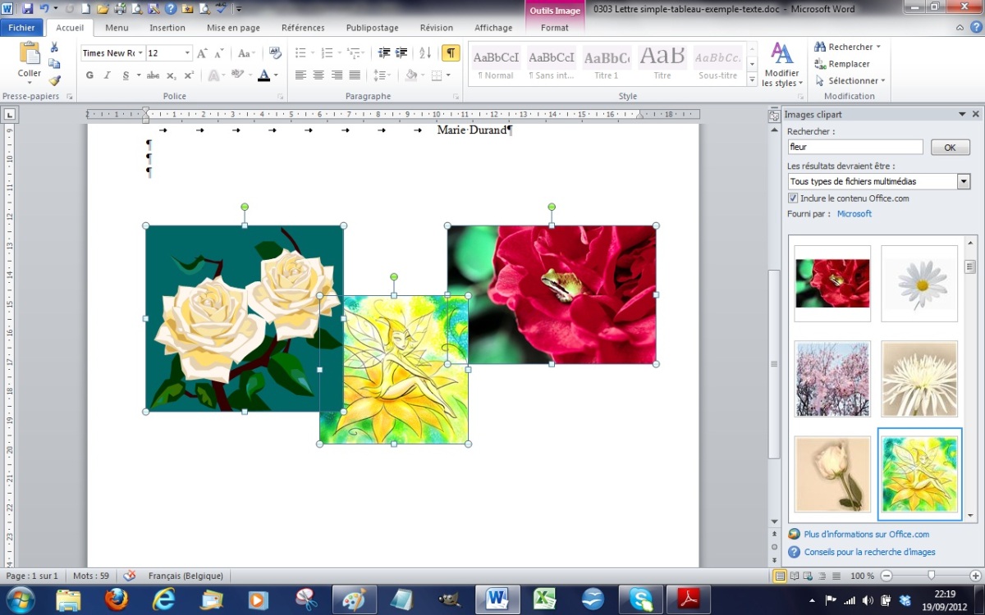Image resolution: width=985 pixels, height=615 pixels.
Task: Switch to the Révision tab
Action: [x=436, y=28]
